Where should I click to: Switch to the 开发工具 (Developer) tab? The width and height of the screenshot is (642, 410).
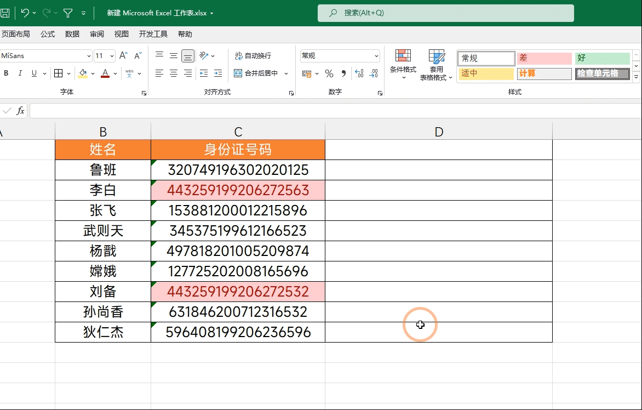click(153, 34)
